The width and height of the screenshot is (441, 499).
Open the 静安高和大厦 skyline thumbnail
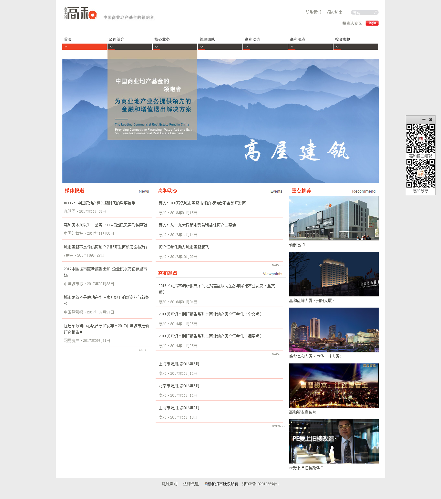(x=334, y=330)
